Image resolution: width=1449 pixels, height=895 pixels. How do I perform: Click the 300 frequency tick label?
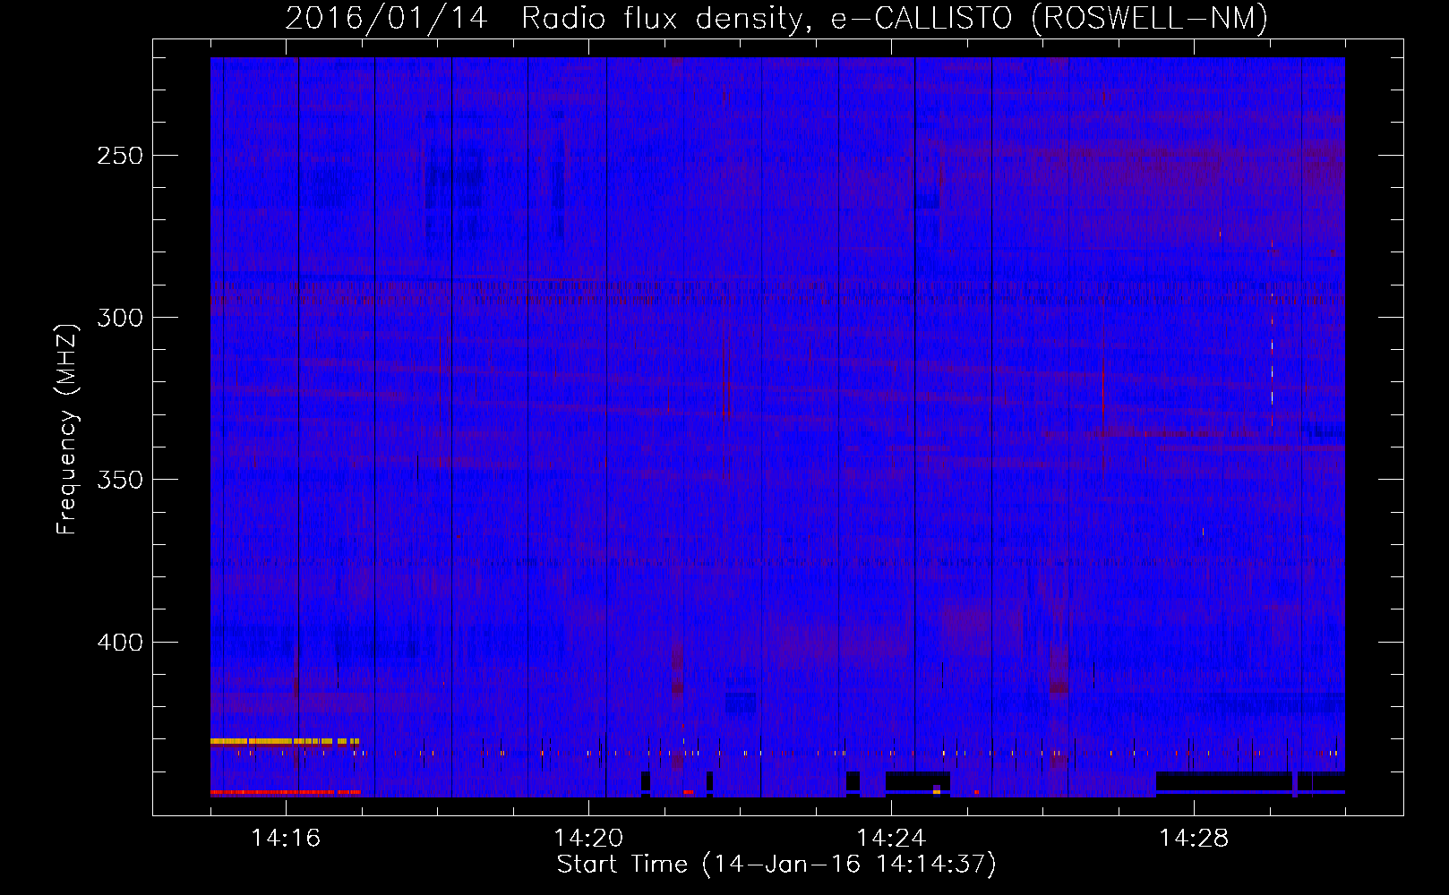tap(120, 318)
